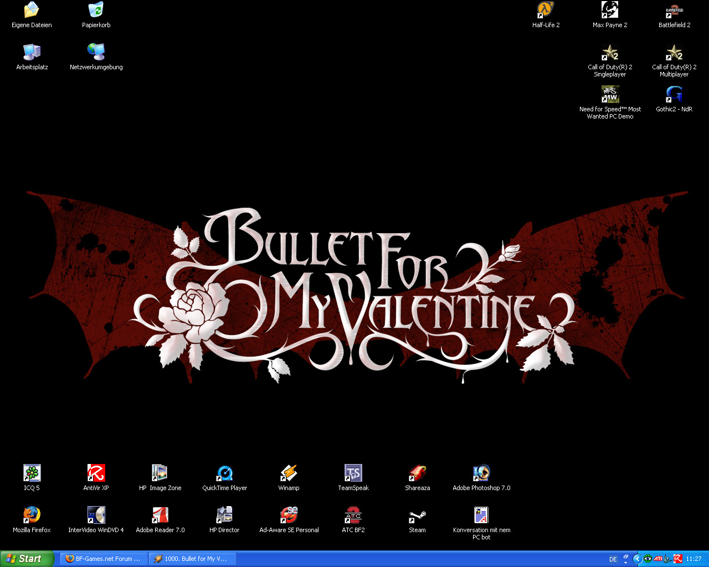Click the gymnast figure tray icon
This screenshot has width=709, height=567.
(x=667, y=559)
